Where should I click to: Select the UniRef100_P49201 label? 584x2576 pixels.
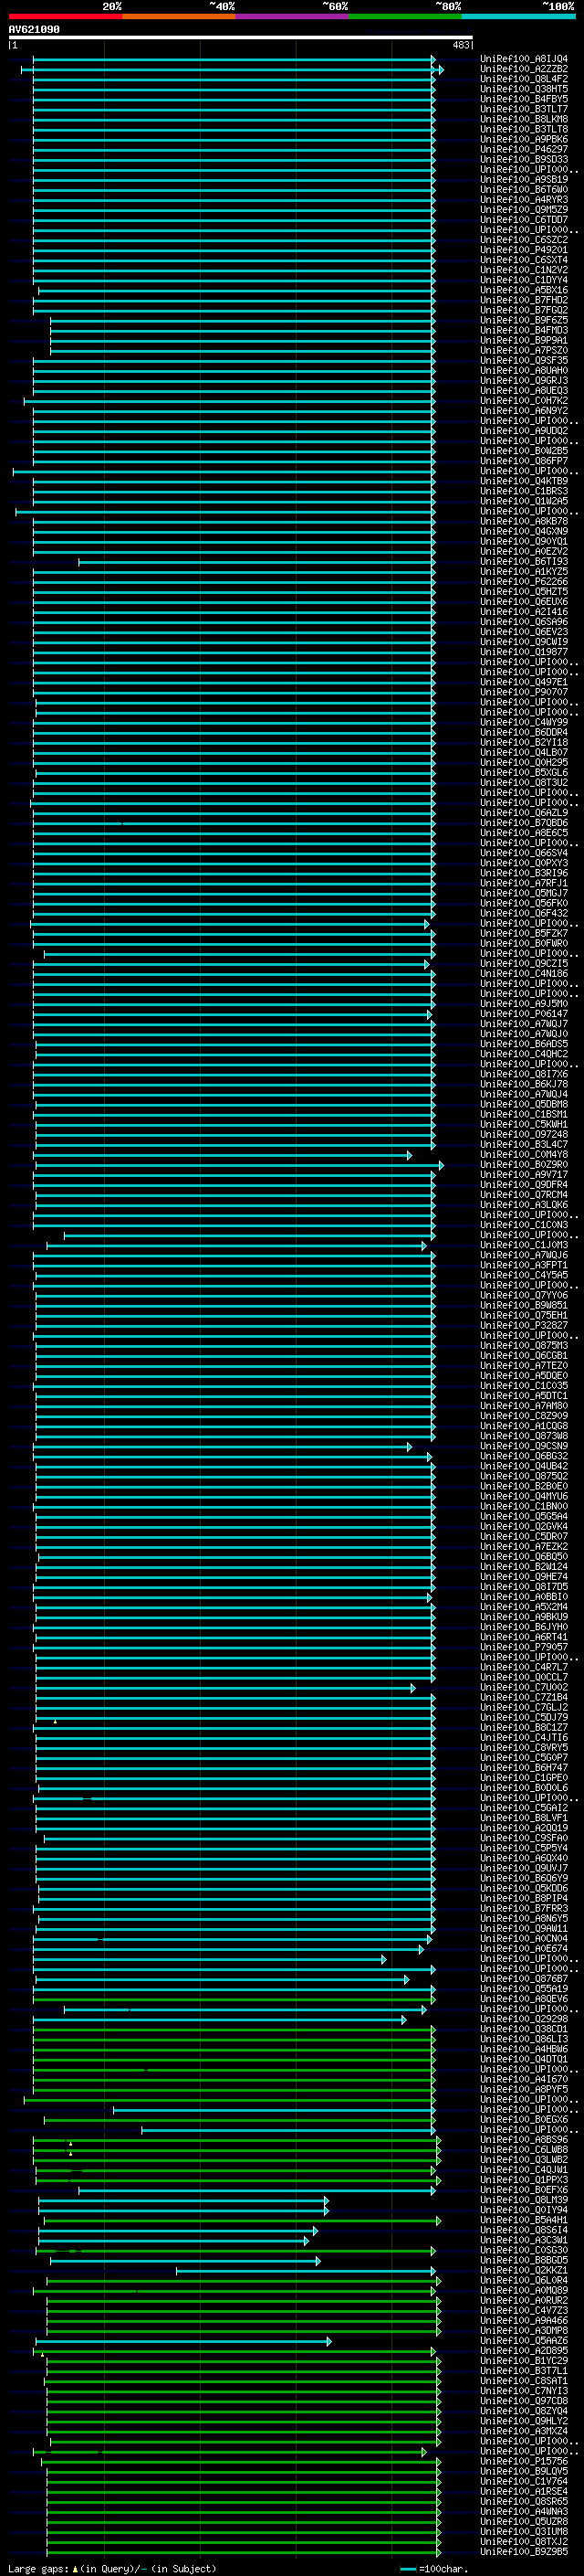(524, 250)
